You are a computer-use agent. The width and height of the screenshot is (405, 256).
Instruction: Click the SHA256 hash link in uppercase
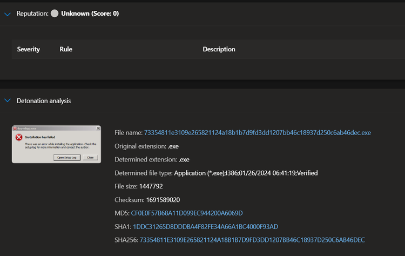(252, 240)
